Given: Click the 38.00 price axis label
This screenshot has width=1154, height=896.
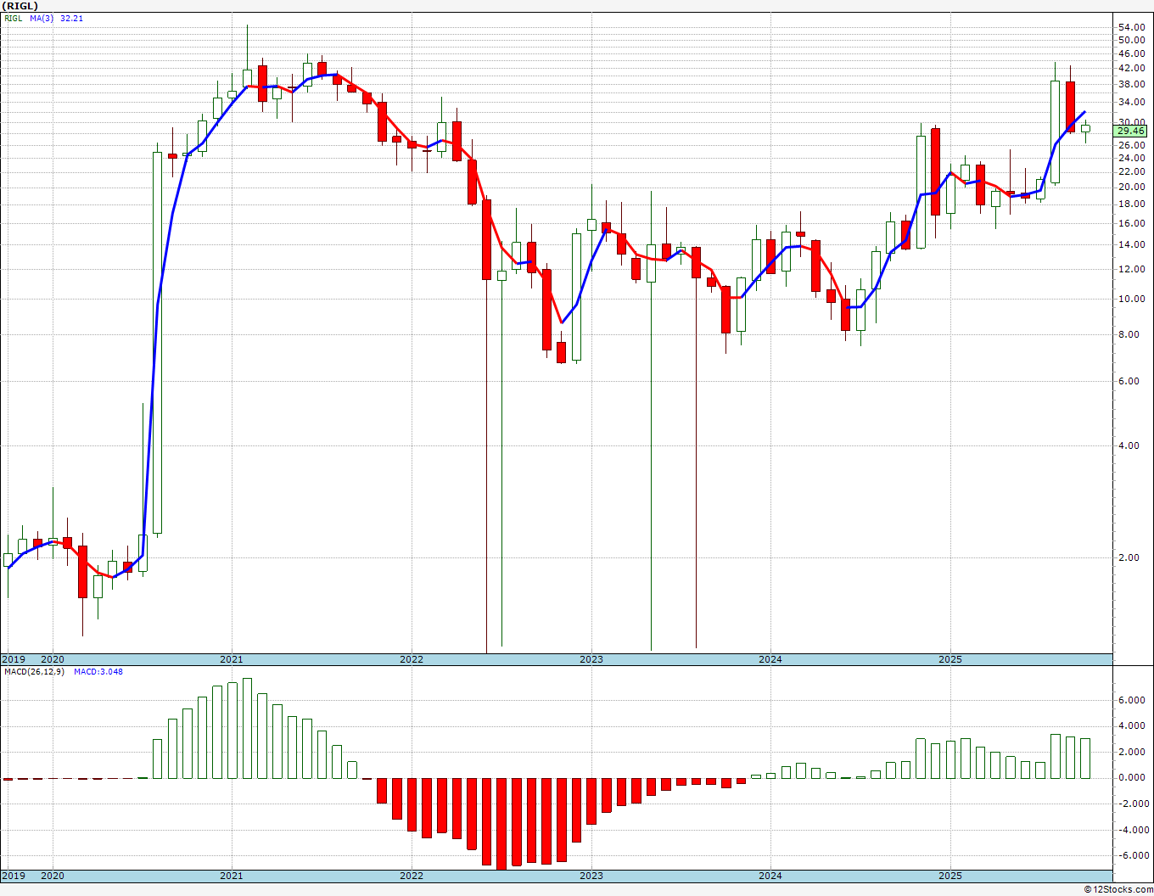Looking at the screenshot, I should (1131, 84).
